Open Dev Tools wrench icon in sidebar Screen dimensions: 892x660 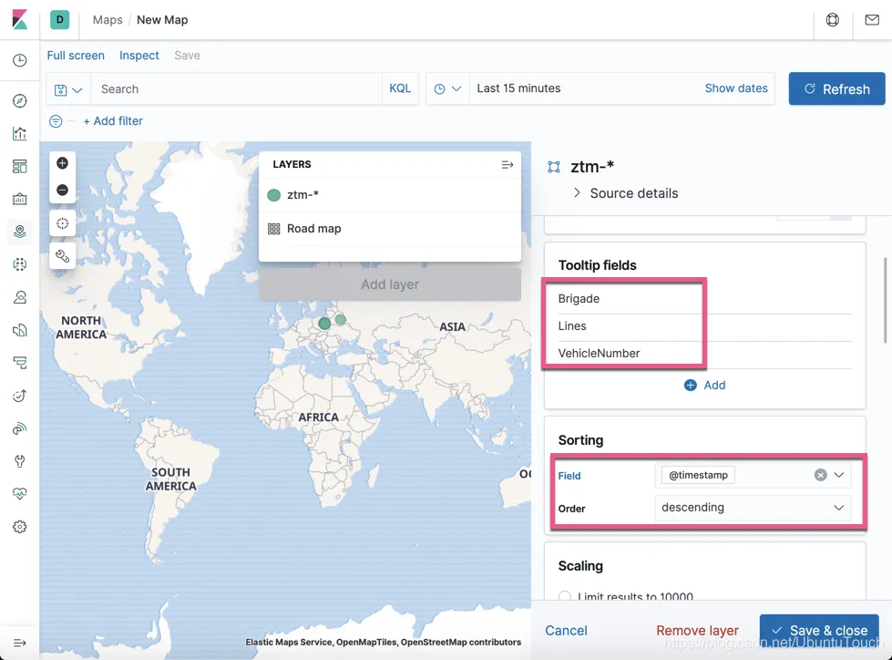click(x=20, y=461)
